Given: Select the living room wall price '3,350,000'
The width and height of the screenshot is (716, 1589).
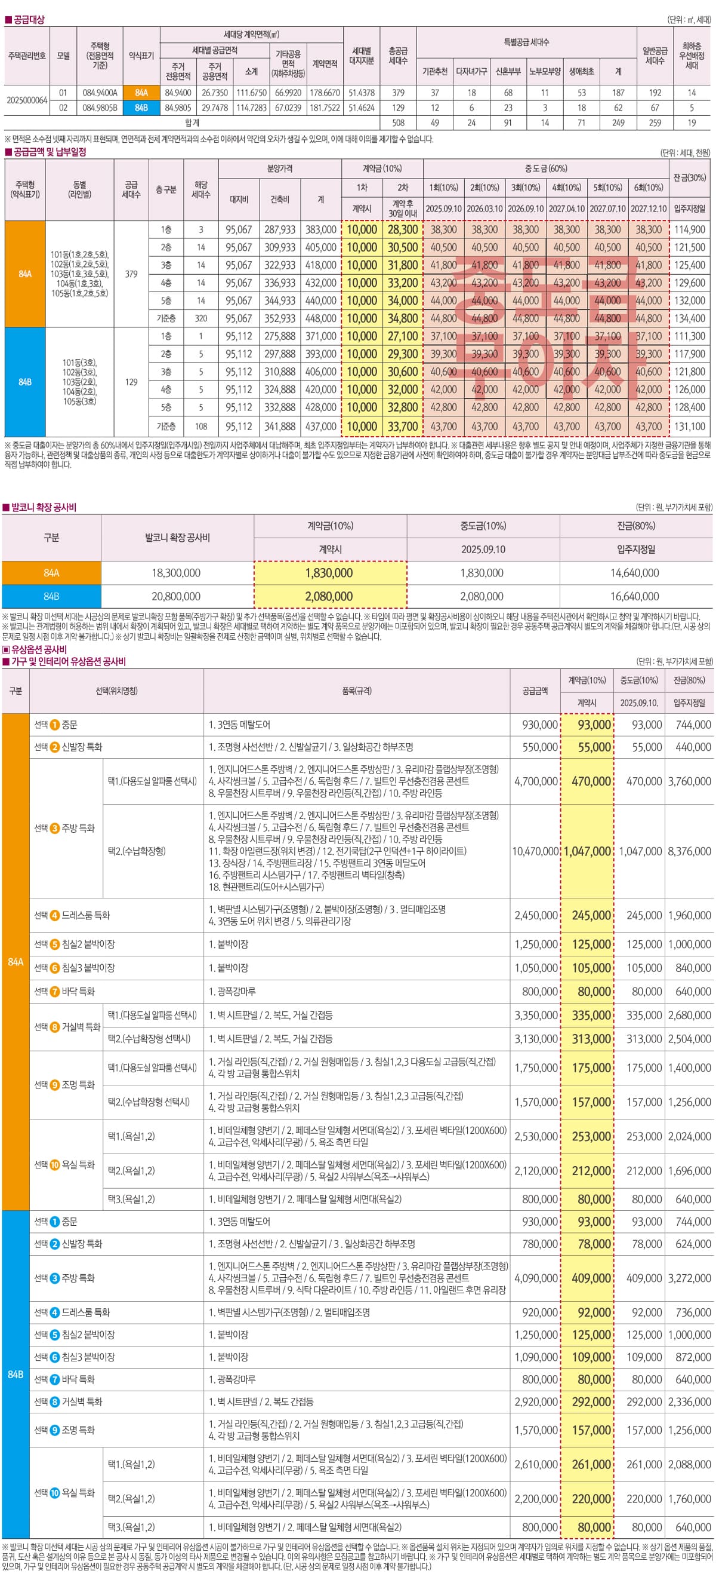Looking at the screenshot, I should [x=536, y=1016].
